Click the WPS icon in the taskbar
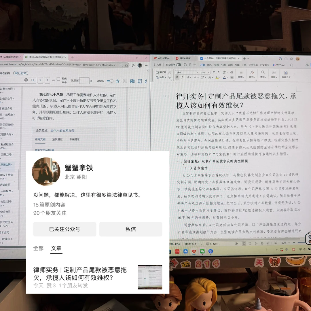The width and height of the screenshot is (311, 311). click(x=194, y=251)
